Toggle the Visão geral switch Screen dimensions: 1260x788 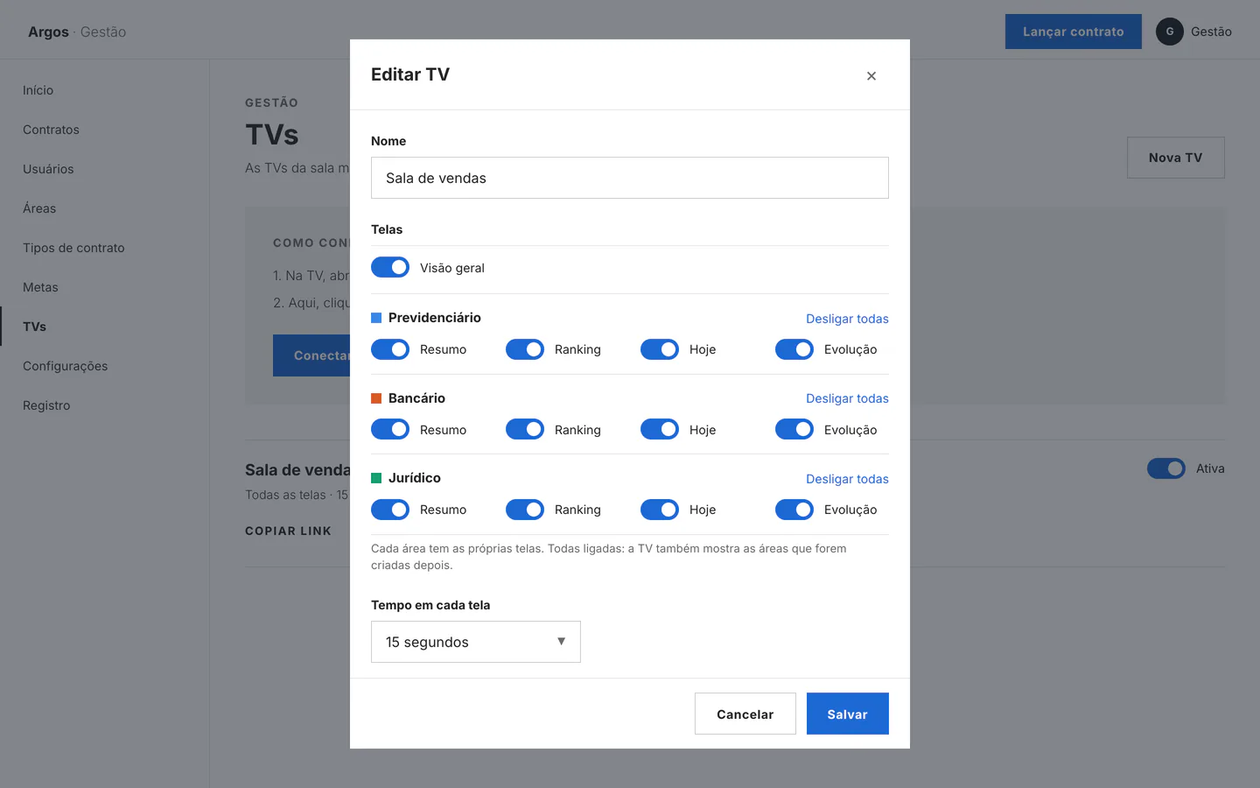pos(390,267)
